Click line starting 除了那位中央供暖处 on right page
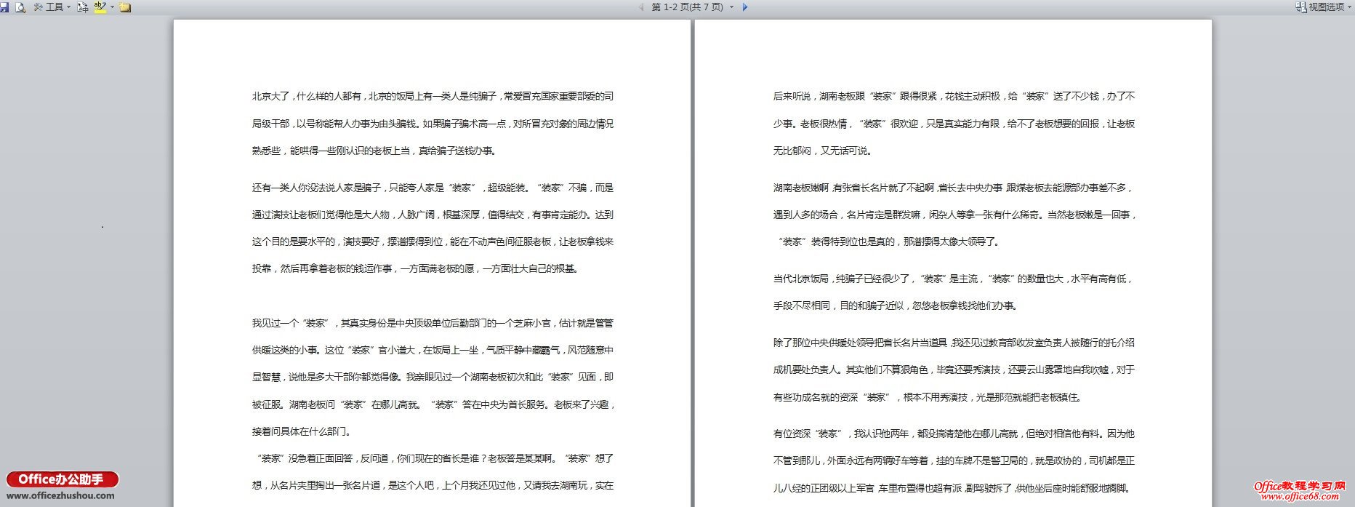The width and height of the screenshot is (1355, 507). tap(954, 343)
